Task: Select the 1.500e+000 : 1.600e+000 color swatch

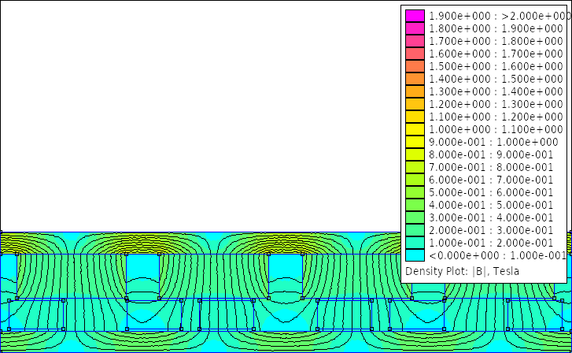Action: coord(415,66)
